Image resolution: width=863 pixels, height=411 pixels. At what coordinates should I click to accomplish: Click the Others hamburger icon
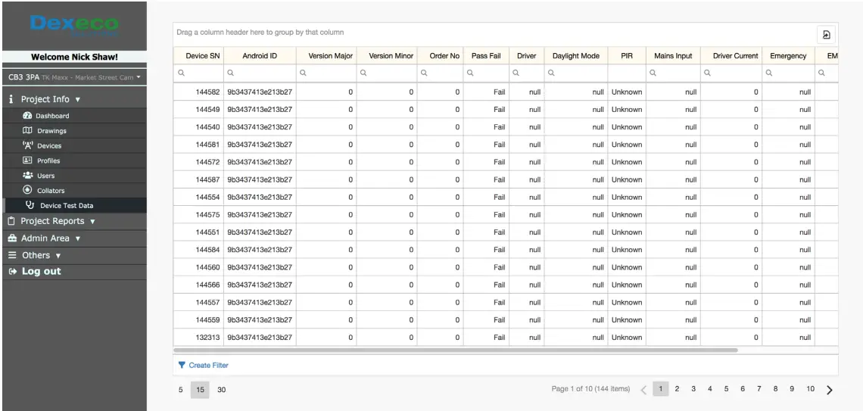12,255
